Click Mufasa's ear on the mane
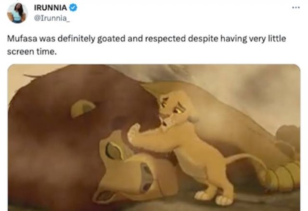Image resolution: width=308 pixels, height=211 pixels. [83, 108]
